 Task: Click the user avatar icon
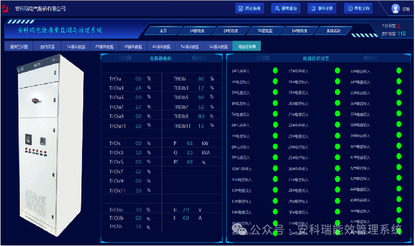coord(395,9)
